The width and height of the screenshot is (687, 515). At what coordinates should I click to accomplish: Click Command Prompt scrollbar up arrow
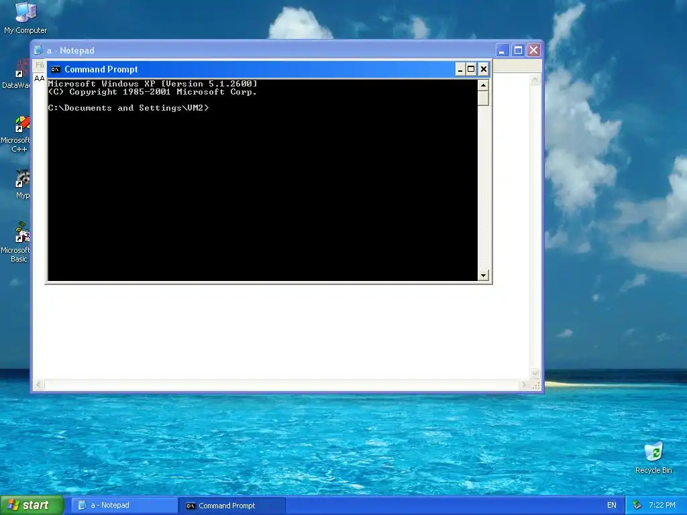pos(483,85)
